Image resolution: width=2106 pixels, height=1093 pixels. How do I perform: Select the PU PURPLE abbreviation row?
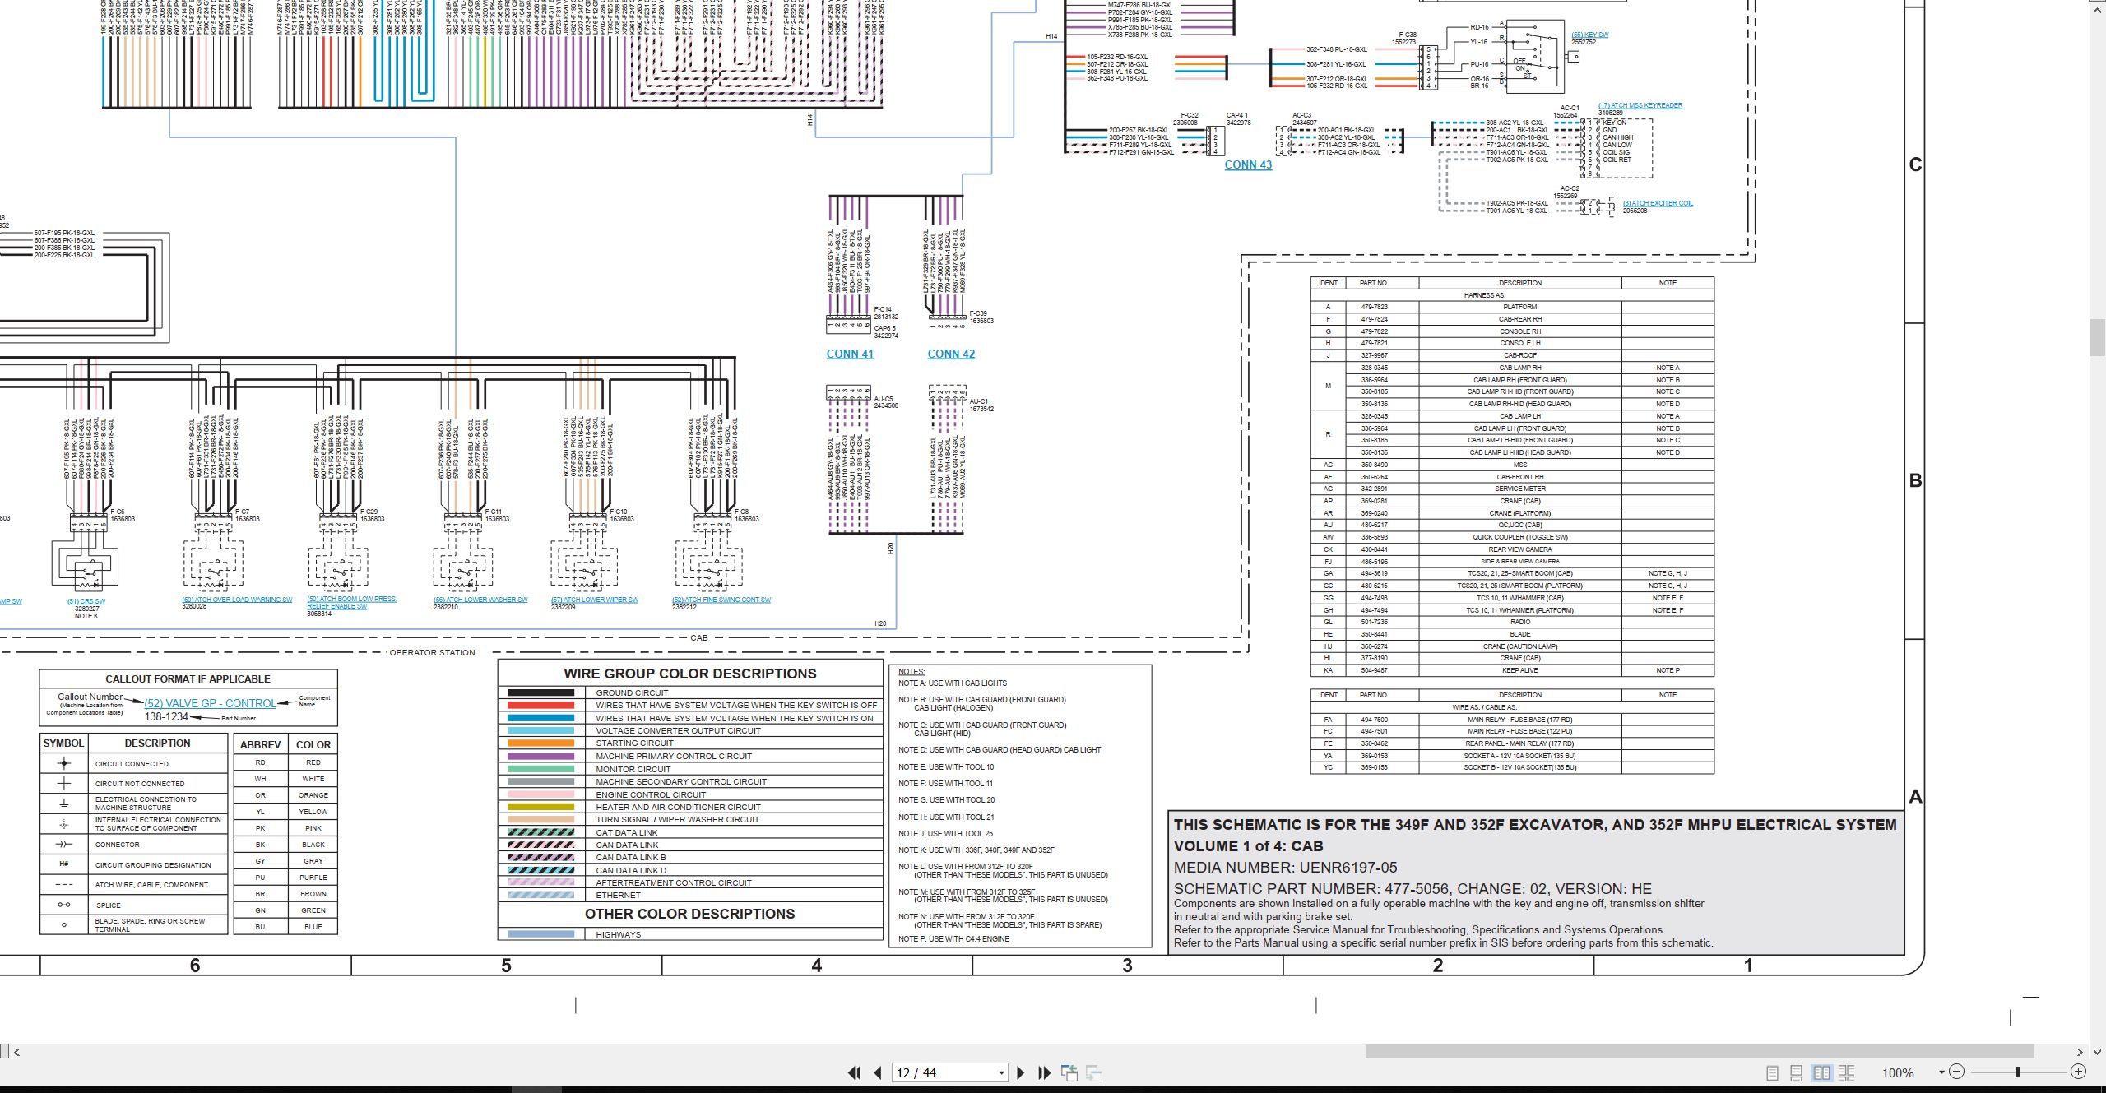[285, 878]
